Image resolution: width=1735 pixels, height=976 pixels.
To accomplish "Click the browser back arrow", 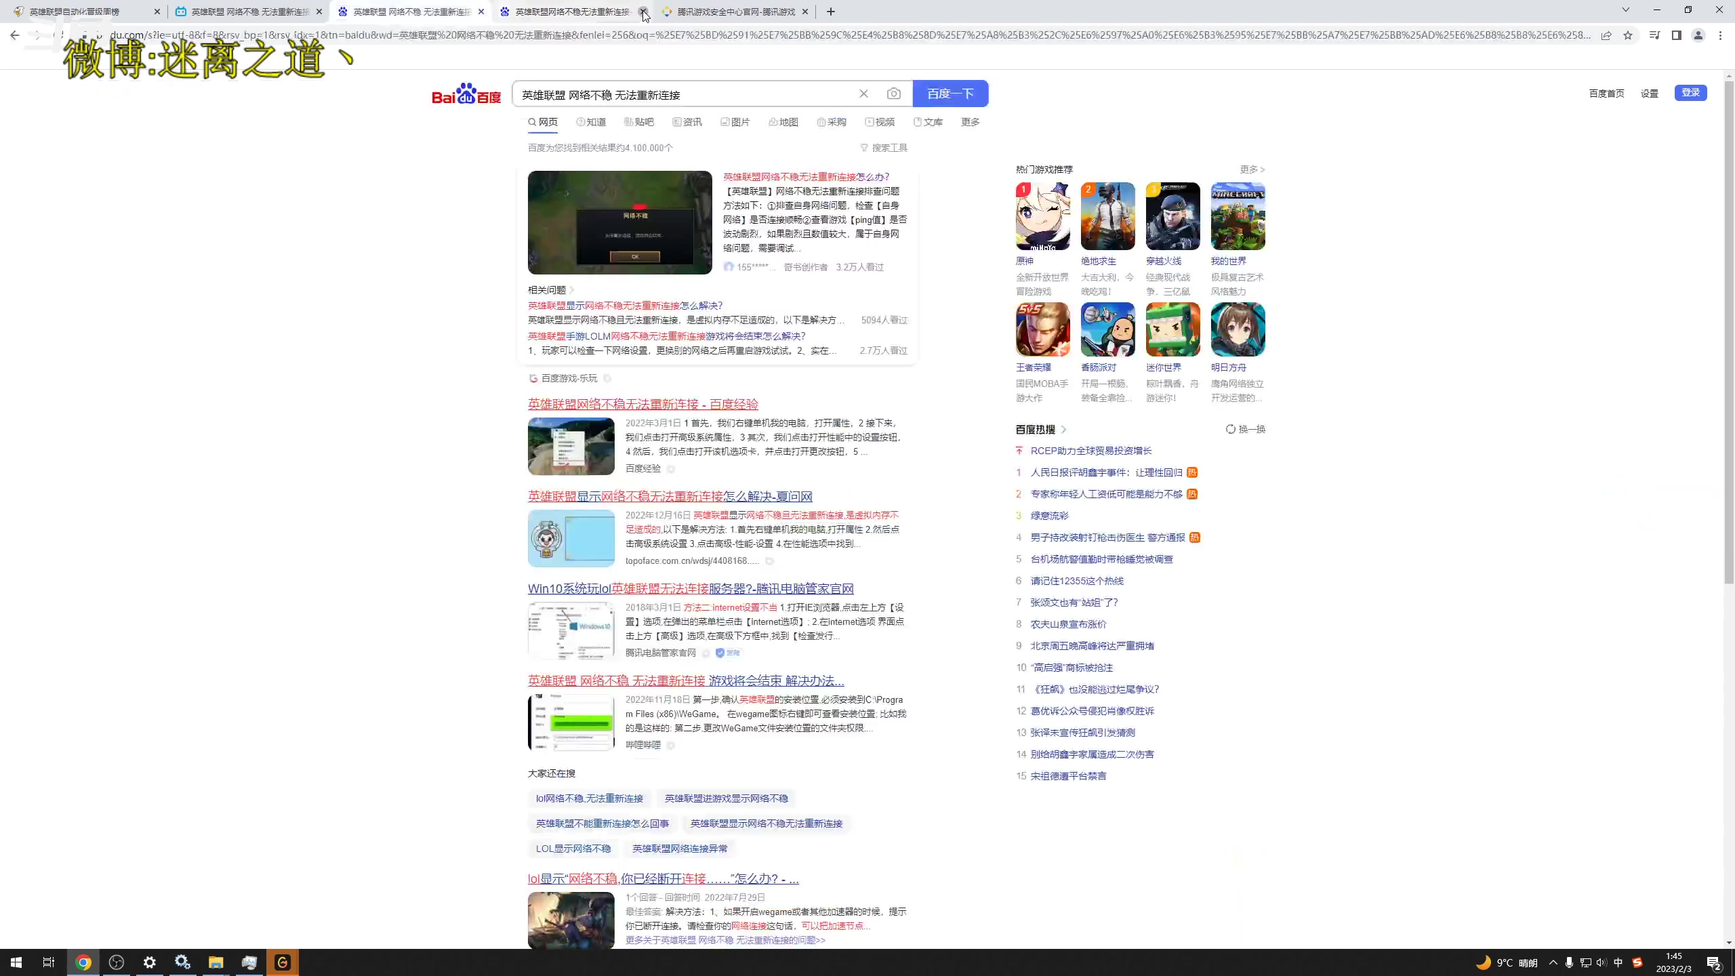I will coord(14,35).
